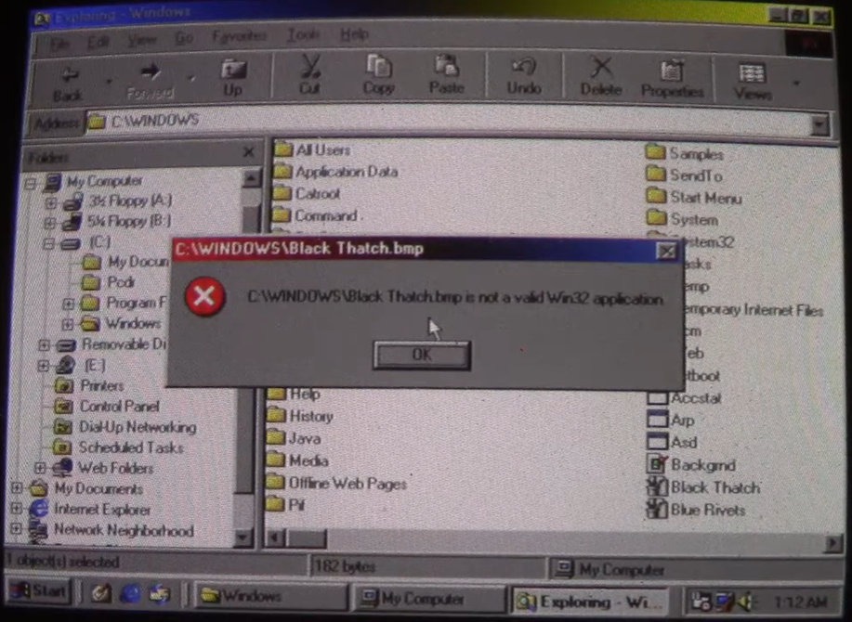
Task: Click the Start button
Action: (38, 591)
